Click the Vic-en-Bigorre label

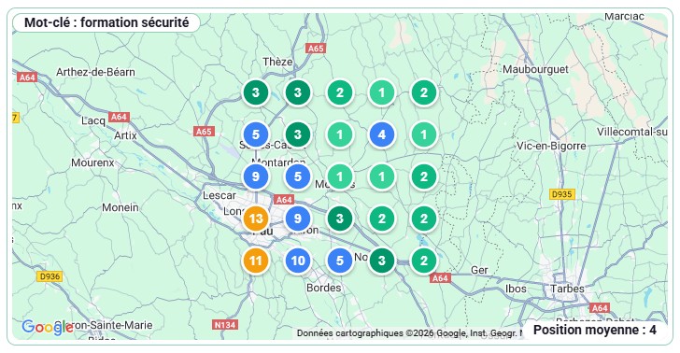(551, 146)
